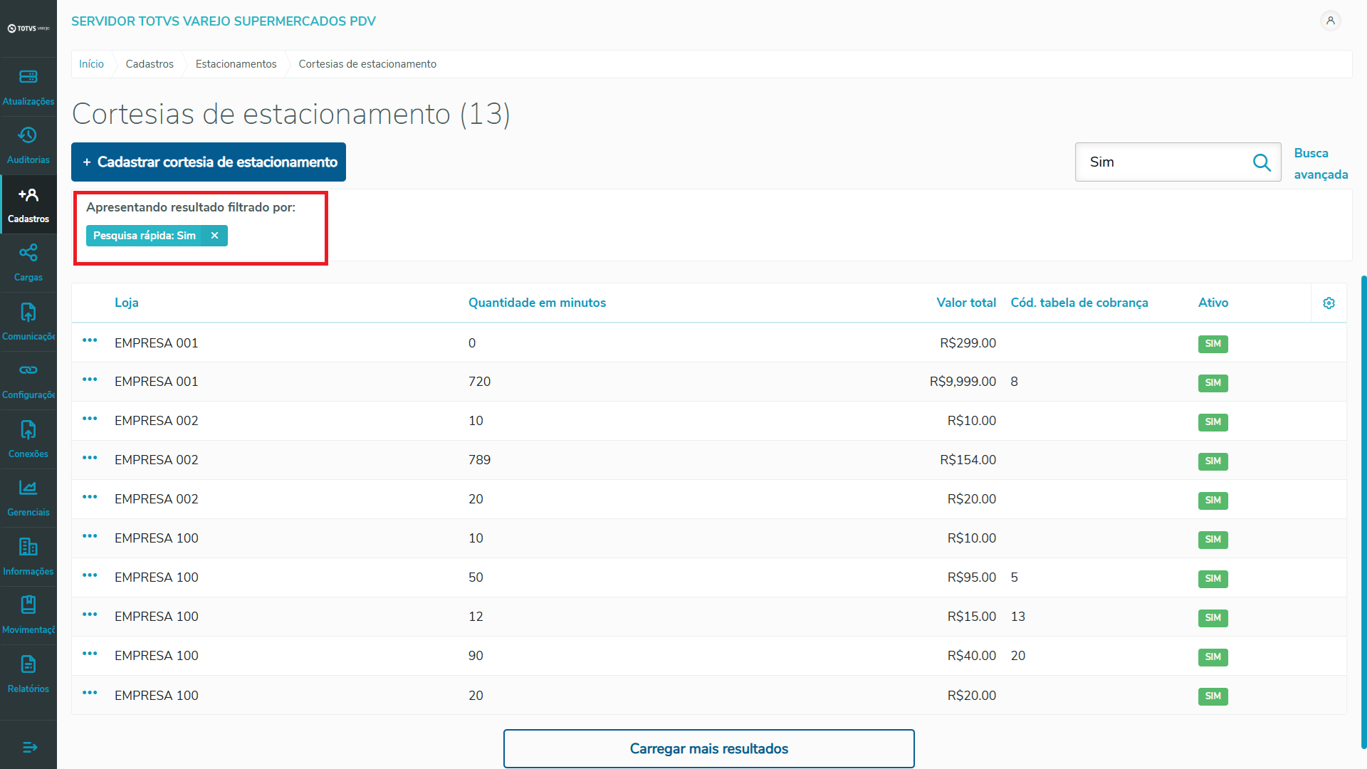Go to Início breadcrumb
The height and width of the screenshot is (769, 1367).
[x=91, y=64]
